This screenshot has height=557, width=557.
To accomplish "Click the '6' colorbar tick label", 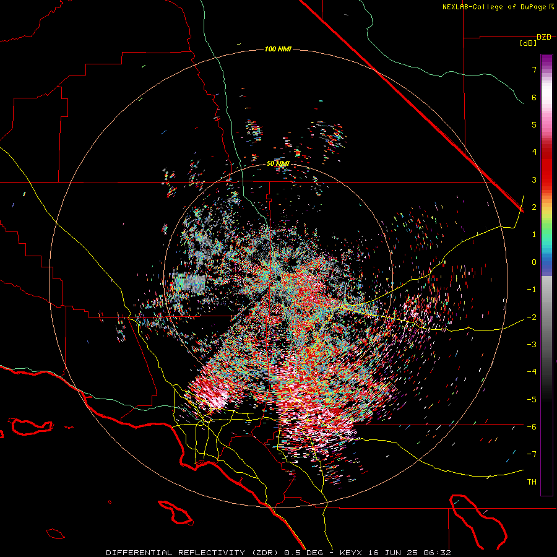I will coord(534,97).
